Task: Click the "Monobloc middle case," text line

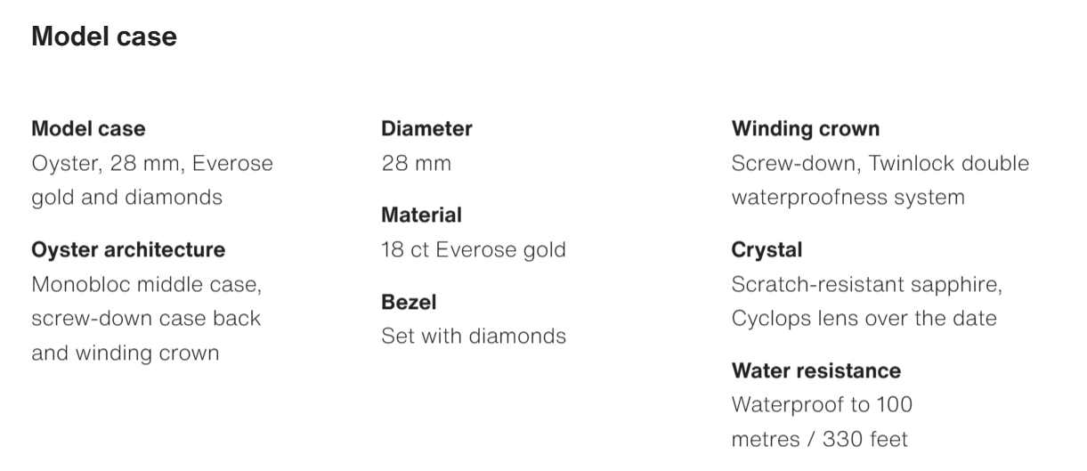Action: (x=147, y=285)
